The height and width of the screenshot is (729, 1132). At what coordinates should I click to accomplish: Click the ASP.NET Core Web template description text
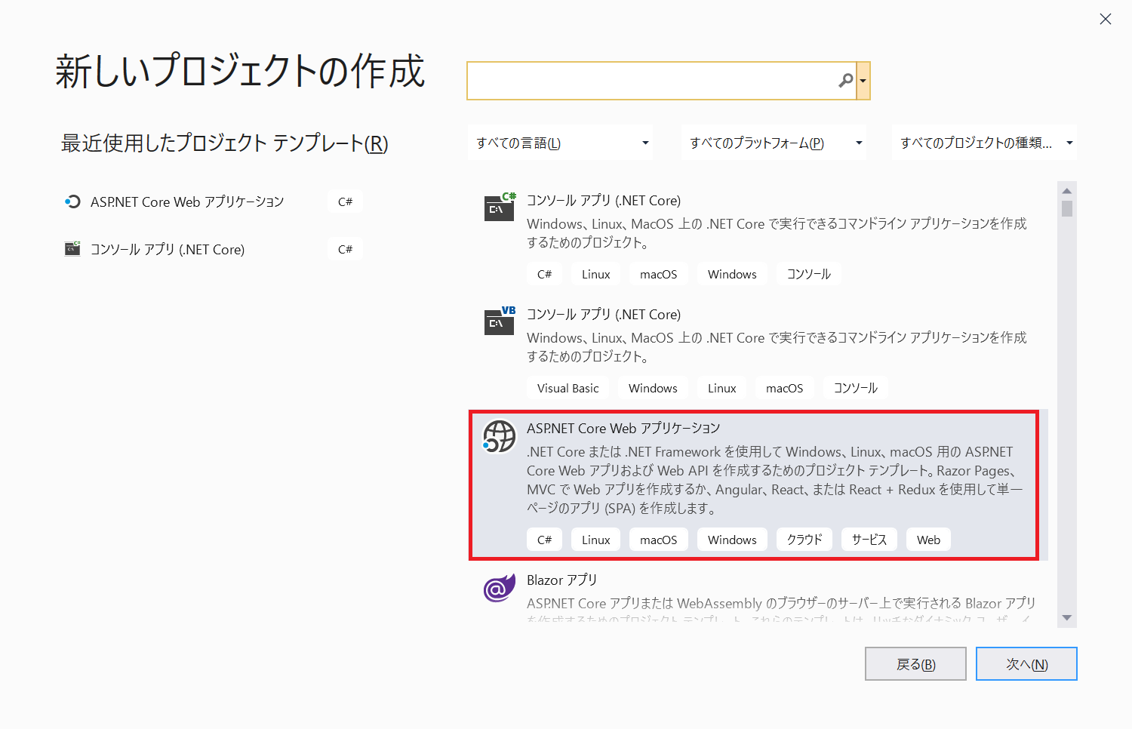coord(774,480)
